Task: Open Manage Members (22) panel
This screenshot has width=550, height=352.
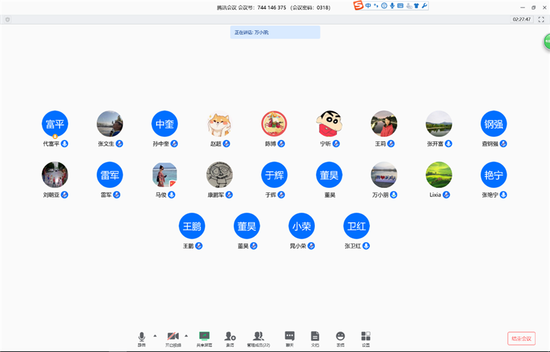Action: click(258, 337)
